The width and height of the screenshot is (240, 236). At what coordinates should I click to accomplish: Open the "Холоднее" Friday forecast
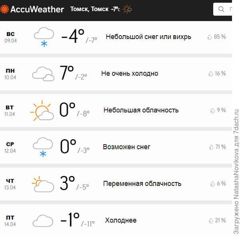coord(120,220)
